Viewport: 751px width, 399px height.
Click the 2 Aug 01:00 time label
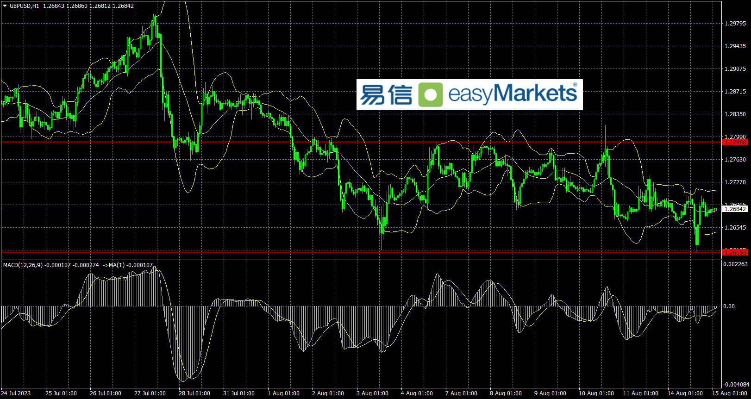pyautogui.click(x=328, y=393)
